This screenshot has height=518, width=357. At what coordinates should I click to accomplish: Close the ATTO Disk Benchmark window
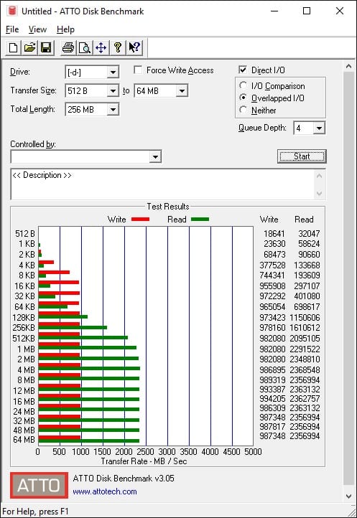pos(340,11)
